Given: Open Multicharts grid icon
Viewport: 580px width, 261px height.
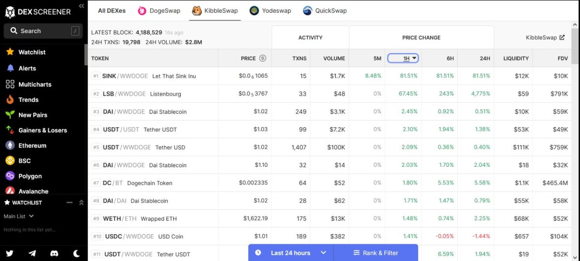Looking at the screenshot, I should [x=10, y=84].
